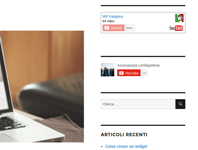Click the YouTube logo in channel box

click(x=176, y=28)
